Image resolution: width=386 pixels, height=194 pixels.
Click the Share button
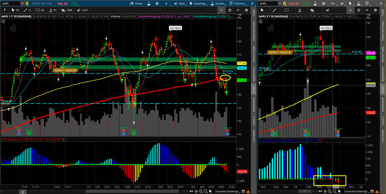click(136, 3)
